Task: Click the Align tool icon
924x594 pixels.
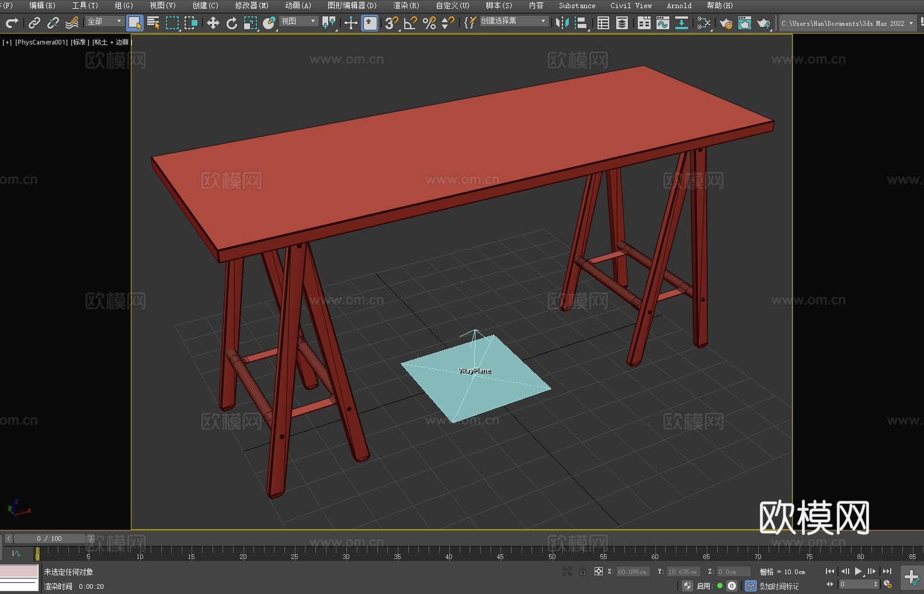Action: point(581,23)
